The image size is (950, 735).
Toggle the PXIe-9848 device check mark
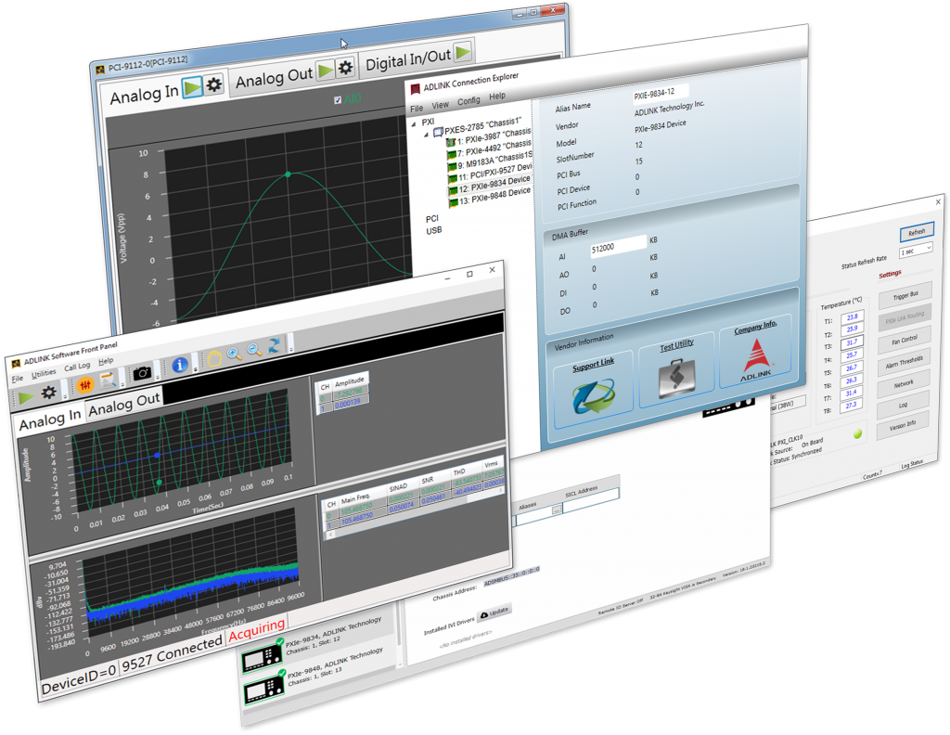282,672
